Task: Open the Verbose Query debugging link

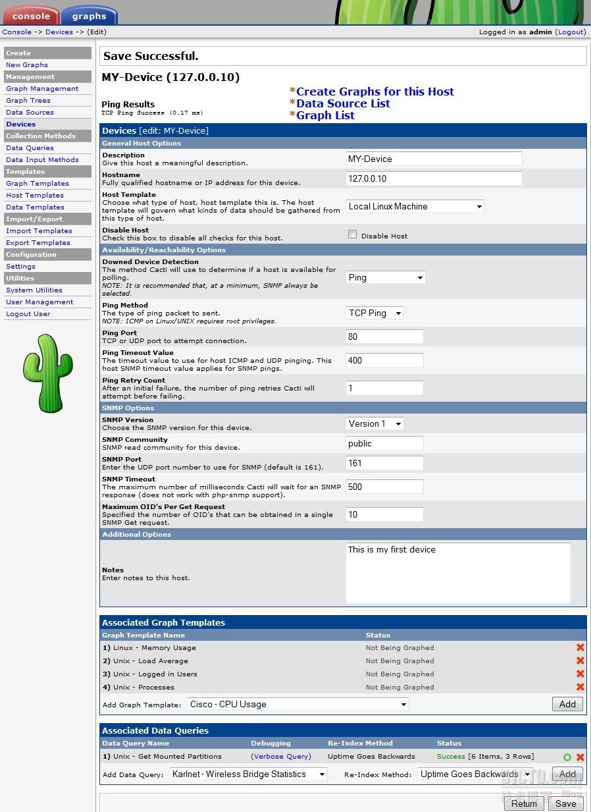Action: coord(281,756)
